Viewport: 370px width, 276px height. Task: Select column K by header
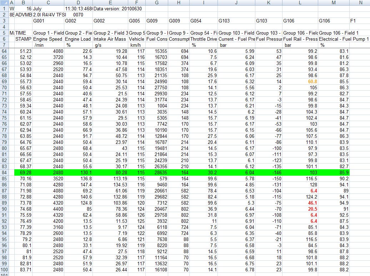click(x=269, y=2)
